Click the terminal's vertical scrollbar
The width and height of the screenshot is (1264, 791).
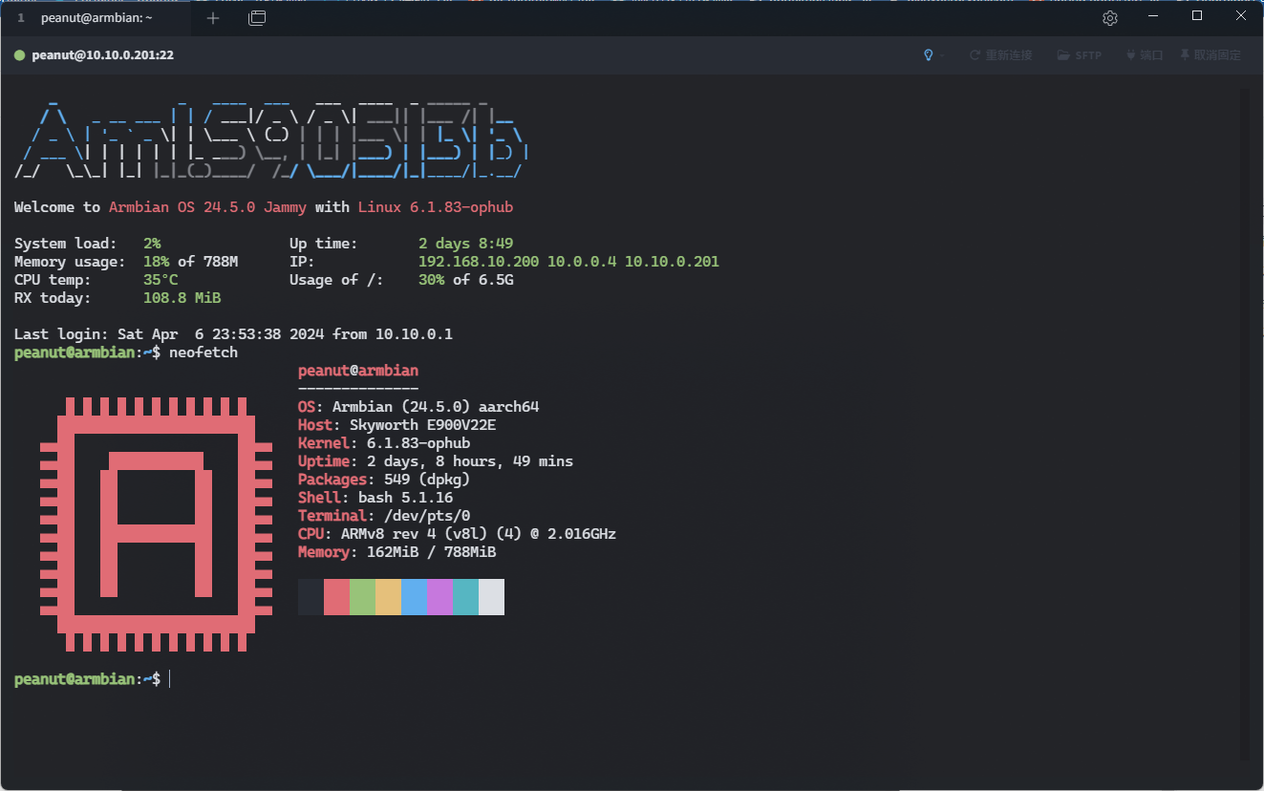(x=1244, y=420)
